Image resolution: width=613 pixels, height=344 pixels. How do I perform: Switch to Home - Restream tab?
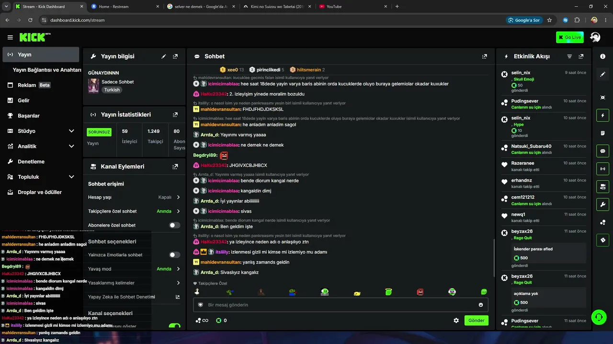[x=125, y=7]
